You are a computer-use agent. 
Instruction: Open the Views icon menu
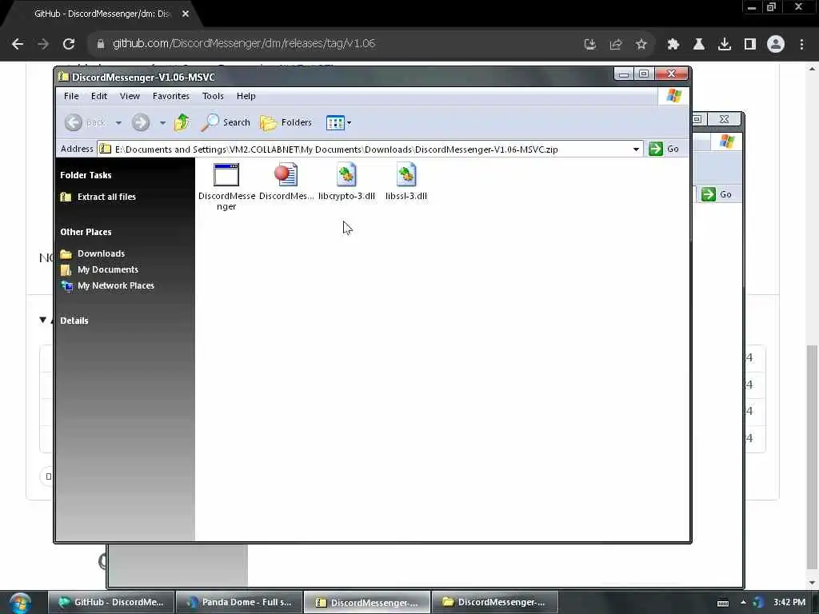coord(338,122)
